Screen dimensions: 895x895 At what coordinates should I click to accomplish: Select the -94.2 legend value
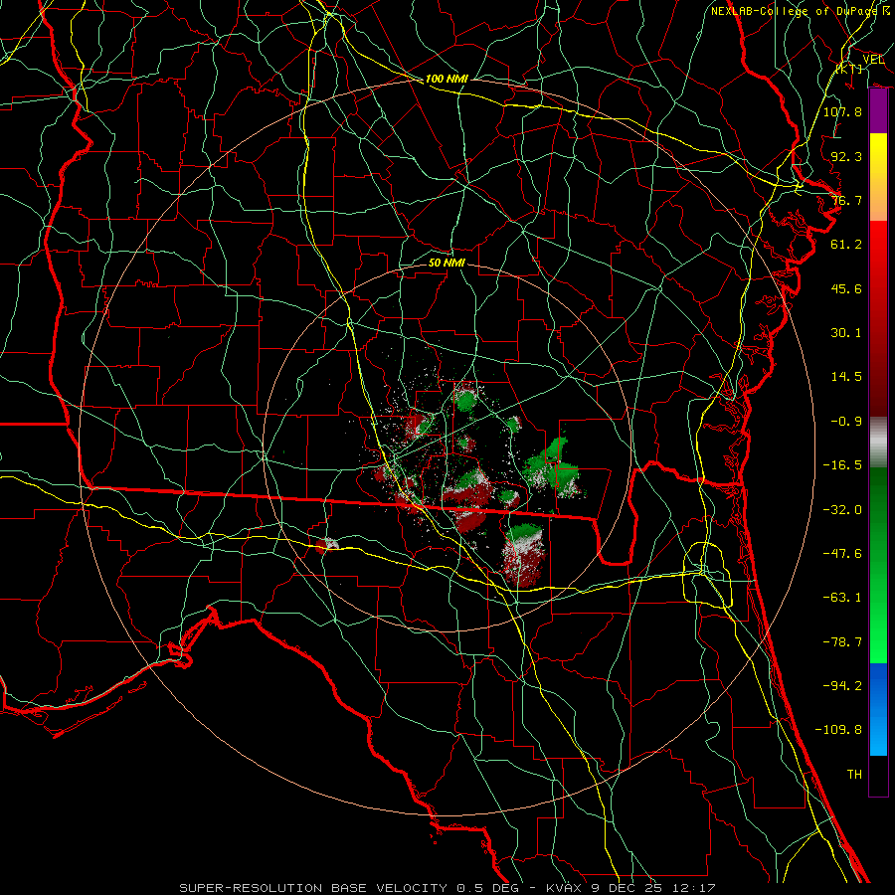pyautogui.click(x=842, y=686)
